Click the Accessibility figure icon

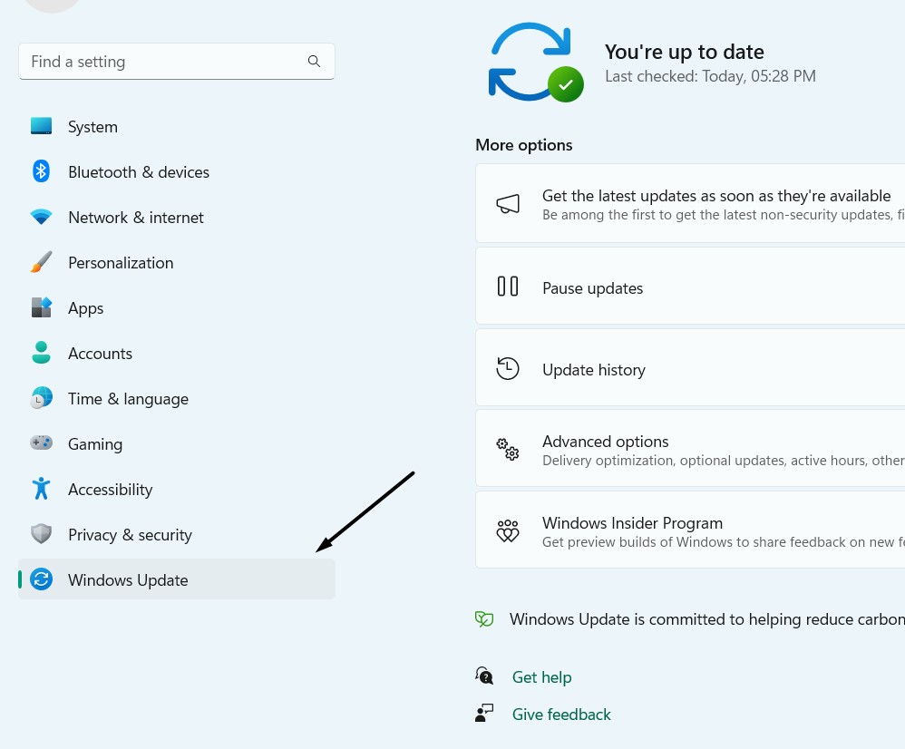[x=41, y=489]
